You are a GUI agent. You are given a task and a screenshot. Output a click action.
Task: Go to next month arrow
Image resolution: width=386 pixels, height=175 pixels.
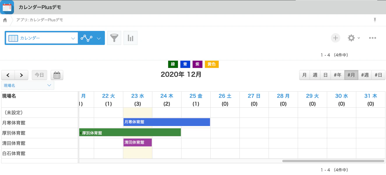tap(21, 75)
